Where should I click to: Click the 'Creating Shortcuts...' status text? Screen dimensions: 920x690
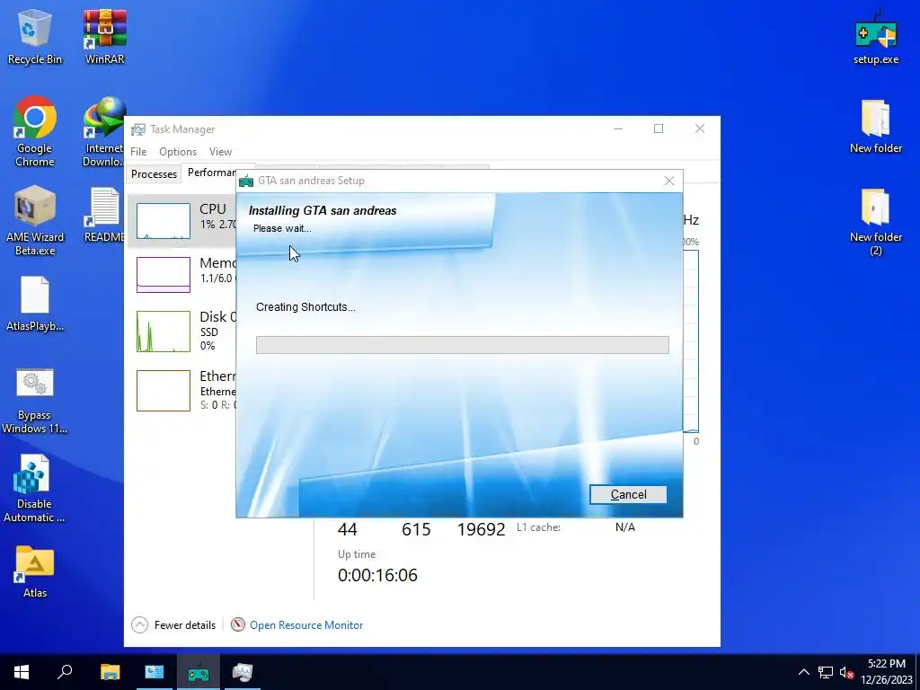coord(305,307)
